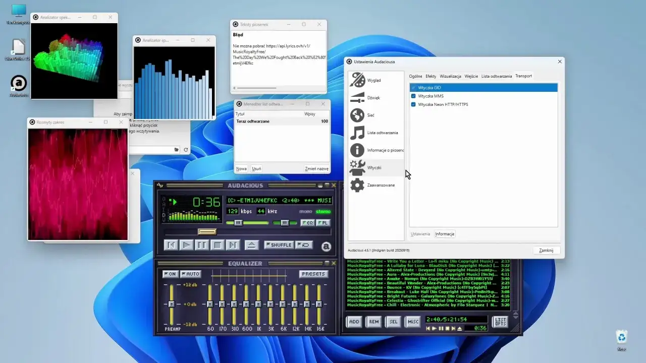Open the Dźwięk audio settings category

click(376, 98)
